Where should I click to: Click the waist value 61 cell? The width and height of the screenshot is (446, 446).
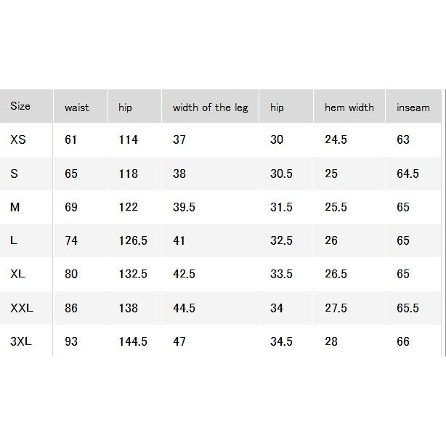pos(80,139)
